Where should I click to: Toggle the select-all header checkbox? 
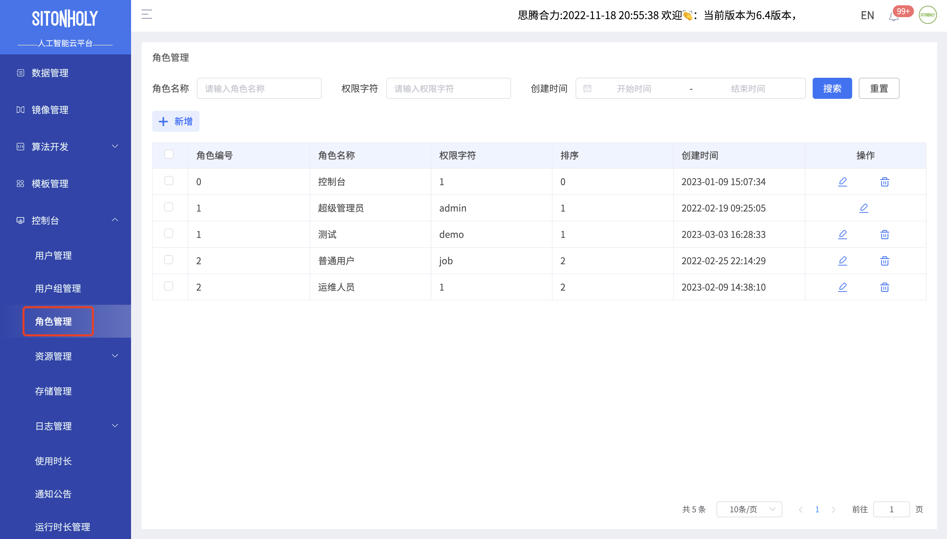[x=169, y=154]
